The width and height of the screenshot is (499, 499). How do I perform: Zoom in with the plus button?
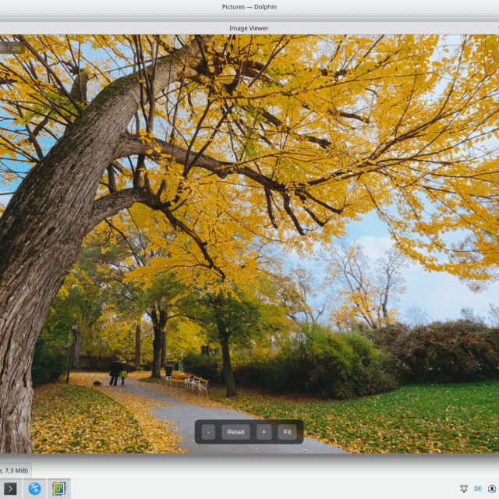[x=264, y=432]
